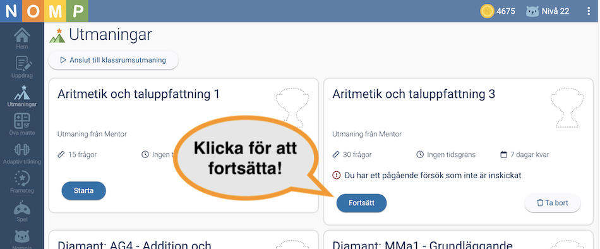Open Adaptiv träning dumbbell icon
This screenshot has height=249, width=600.
(x=22, y=150)
